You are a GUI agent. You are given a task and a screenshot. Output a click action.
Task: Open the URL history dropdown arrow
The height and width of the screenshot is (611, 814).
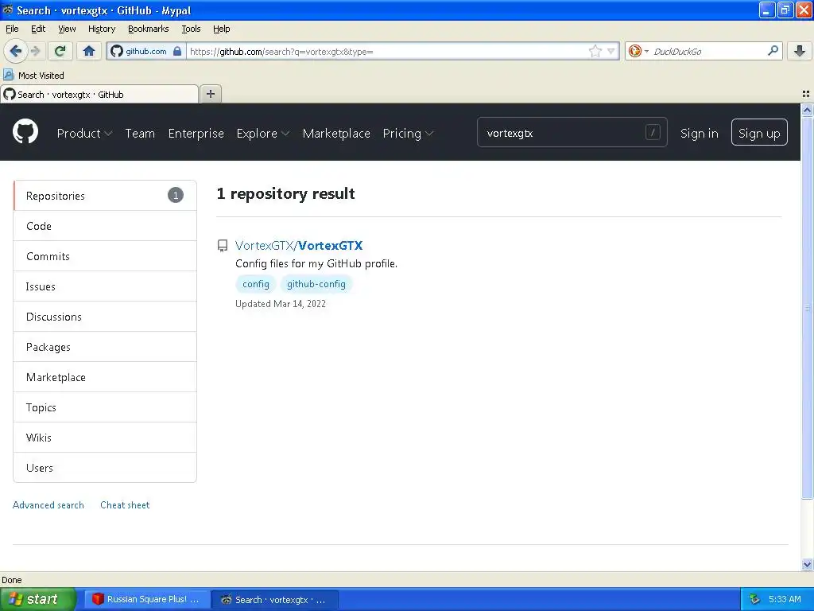[x=611, y=51]
